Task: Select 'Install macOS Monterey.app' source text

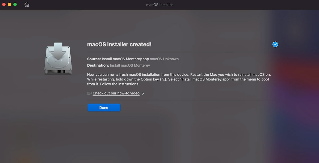Action: click(125, 59)
